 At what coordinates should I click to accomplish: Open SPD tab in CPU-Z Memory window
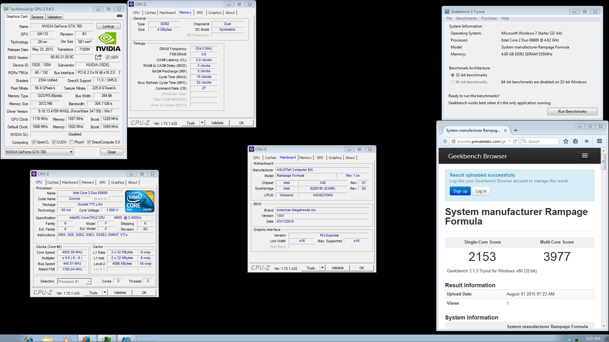(x=200, y=13)
